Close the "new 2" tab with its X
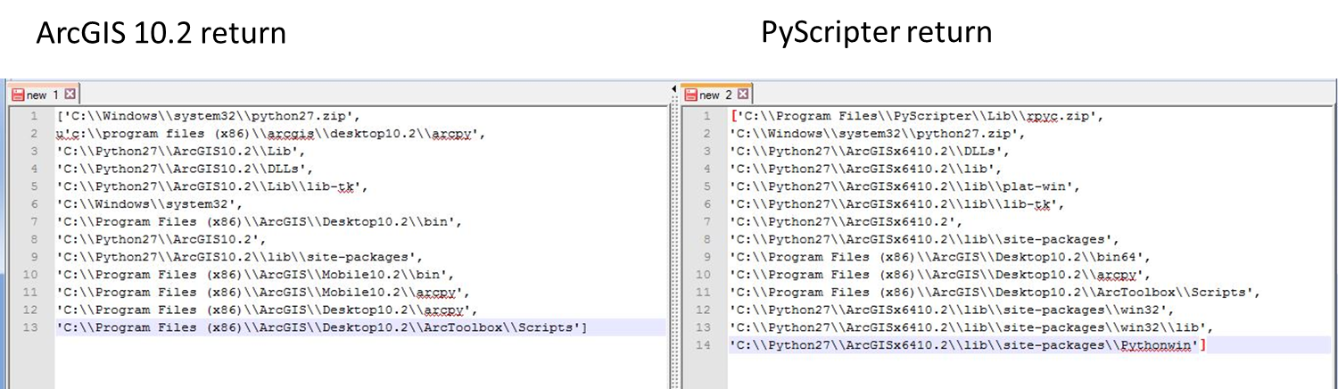 tap(743, 94)
